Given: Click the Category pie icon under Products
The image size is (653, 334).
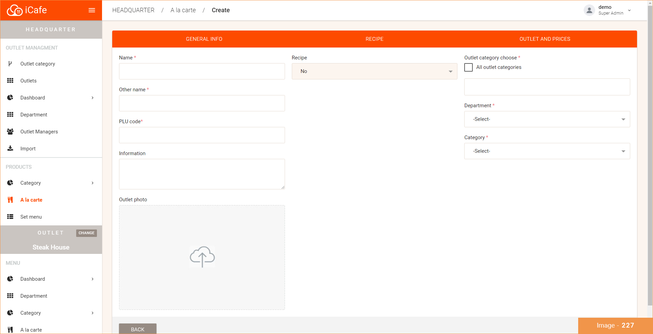Looking at the screenshot, I should click(x=10, y=183).
